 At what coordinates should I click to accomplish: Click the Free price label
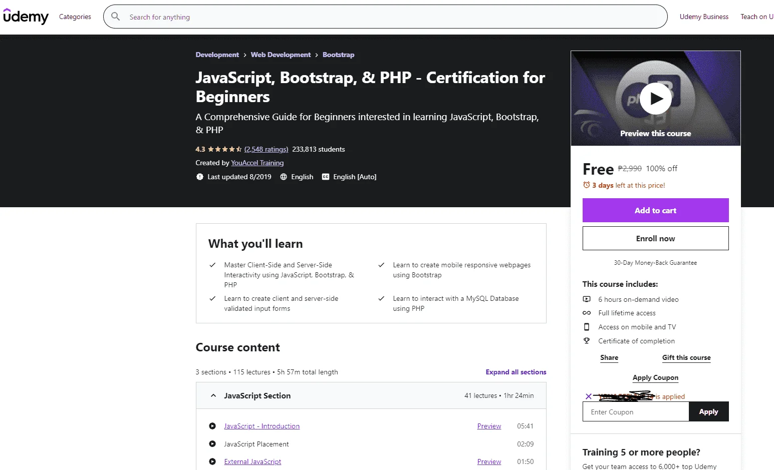(598, 169)
